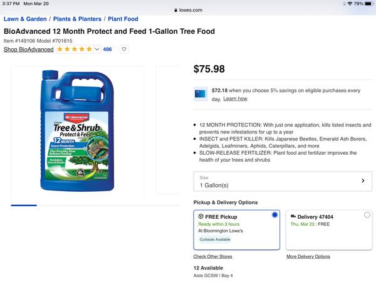
Task: Open Lawn & Garden breadcrumb
Action: pos(25,19)
